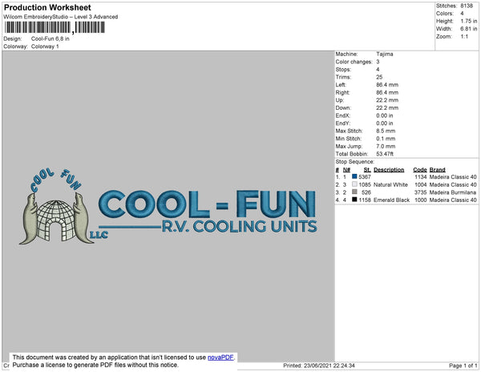Click the 'Madeira Burmilana' brand entry

coord(453,192)
